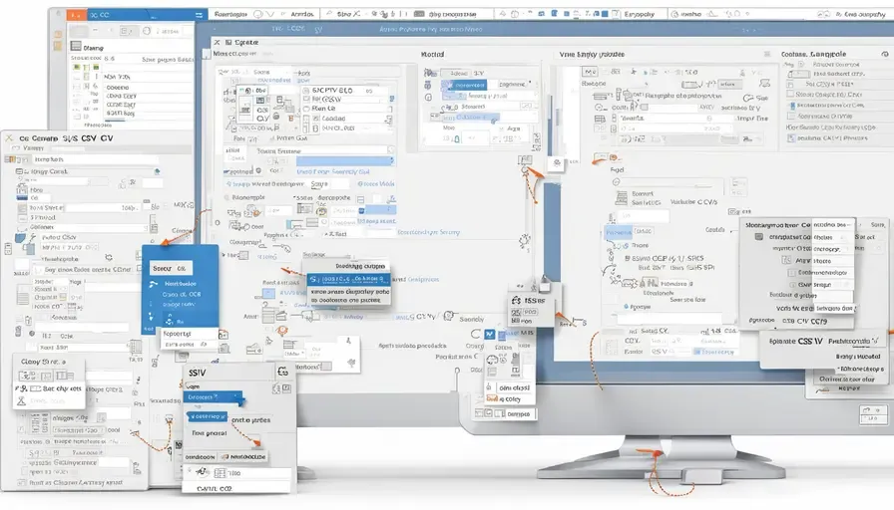Click the 'Demepes' button at popup bottom

tap(518, 414)
